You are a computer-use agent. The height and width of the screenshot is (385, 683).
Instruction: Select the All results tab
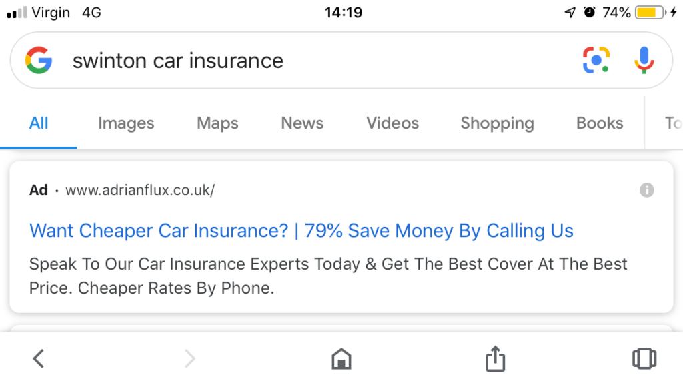39,123
